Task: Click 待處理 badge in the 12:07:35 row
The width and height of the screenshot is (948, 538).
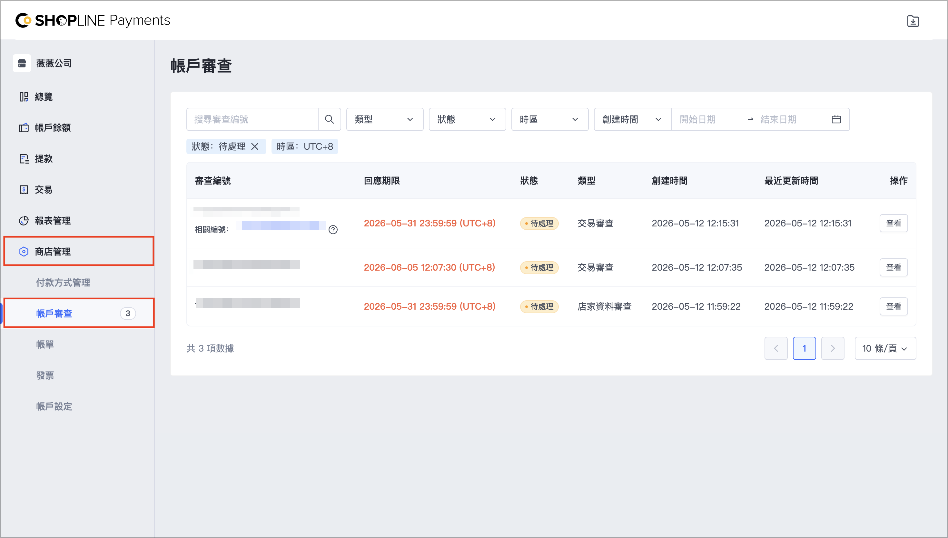Action: [x=539, y=267]
